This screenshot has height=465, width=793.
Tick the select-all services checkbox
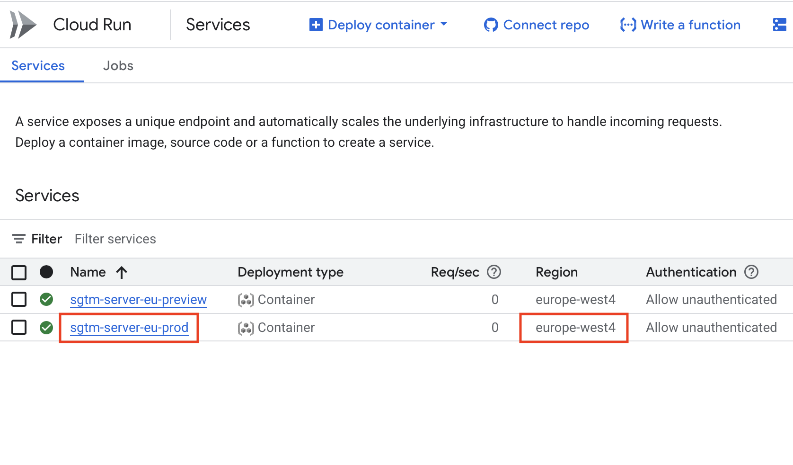19,272
